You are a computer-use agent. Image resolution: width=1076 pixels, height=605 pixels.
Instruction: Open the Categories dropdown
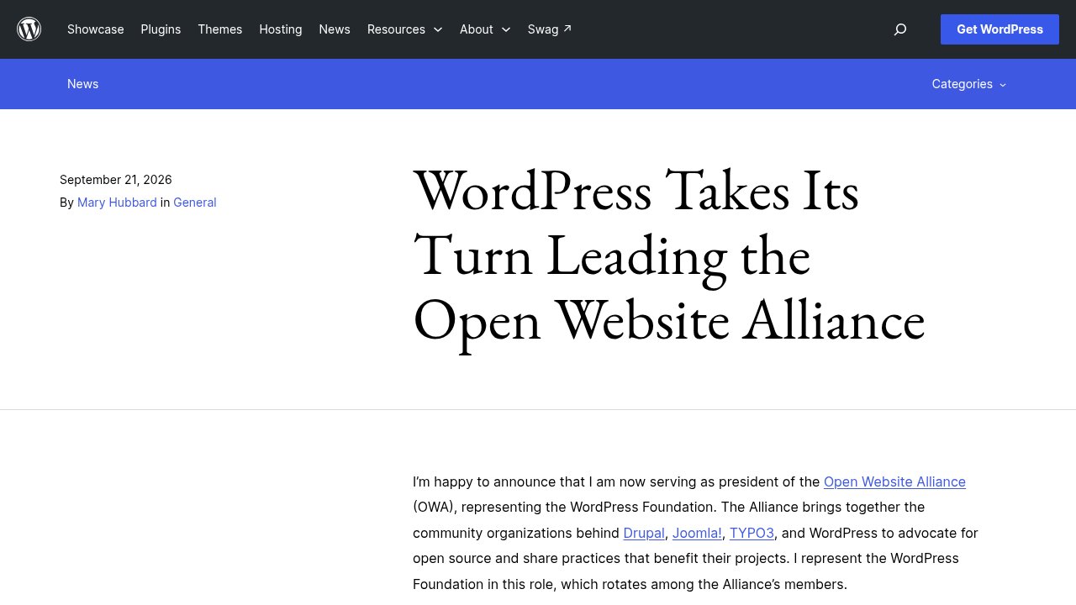click(x=969, y=84)
